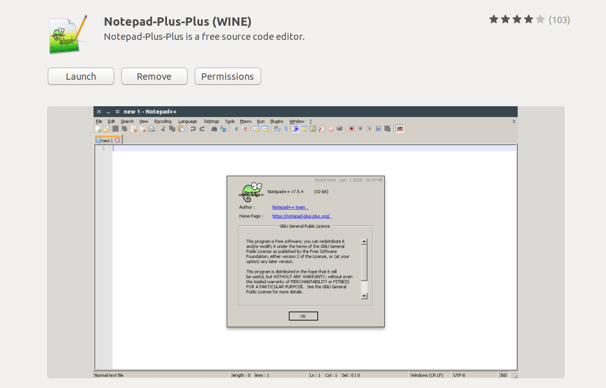Click the Find binoculars icon
Image resolution: width=606 pixels, height=388 pixels.
pos(214,129)
